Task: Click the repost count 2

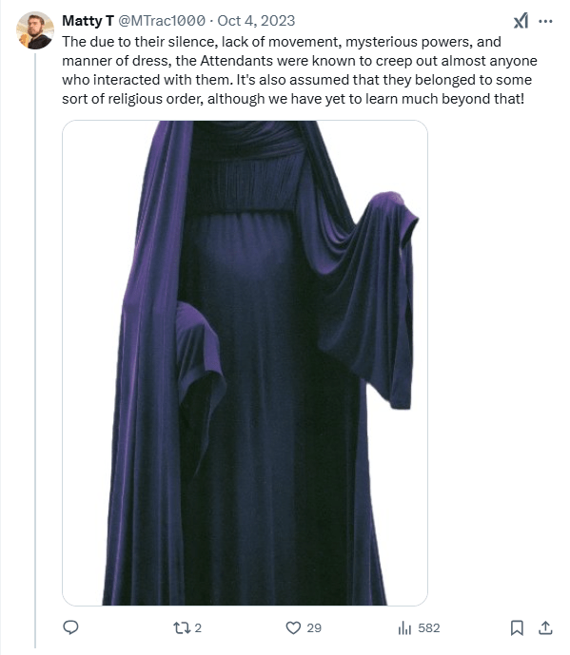Action: click(x=198, y=627)
